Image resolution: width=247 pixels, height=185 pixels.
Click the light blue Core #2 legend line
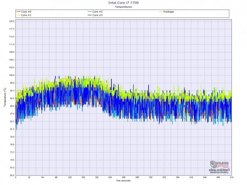click(90, 12)
